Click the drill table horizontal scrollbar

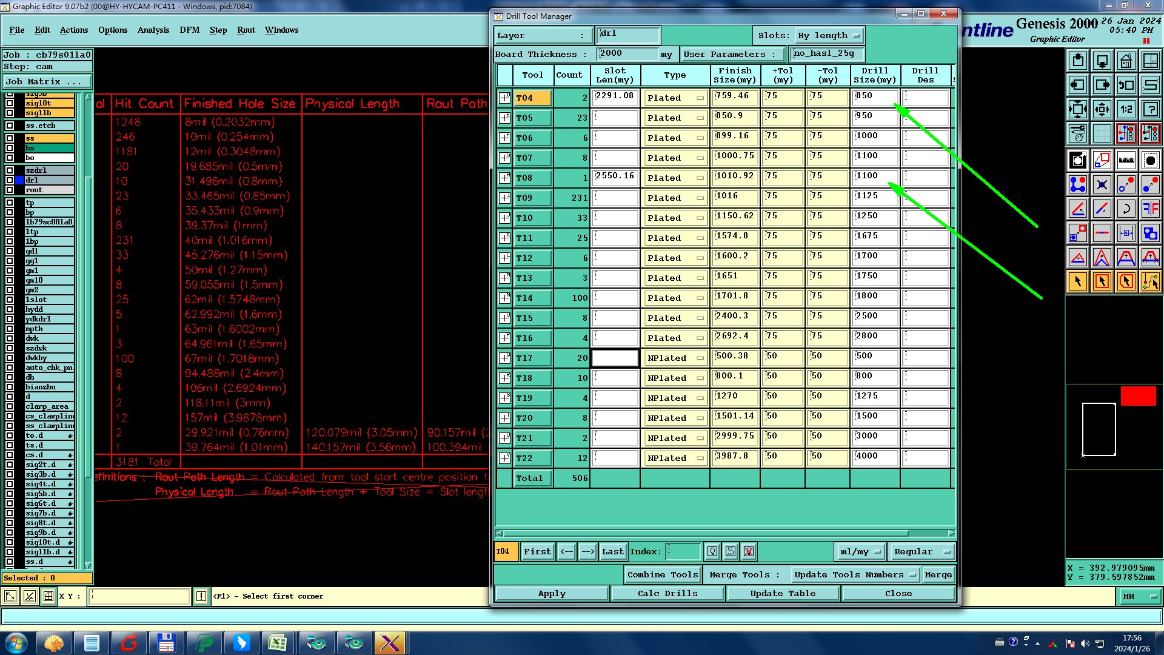click(725, 534)
